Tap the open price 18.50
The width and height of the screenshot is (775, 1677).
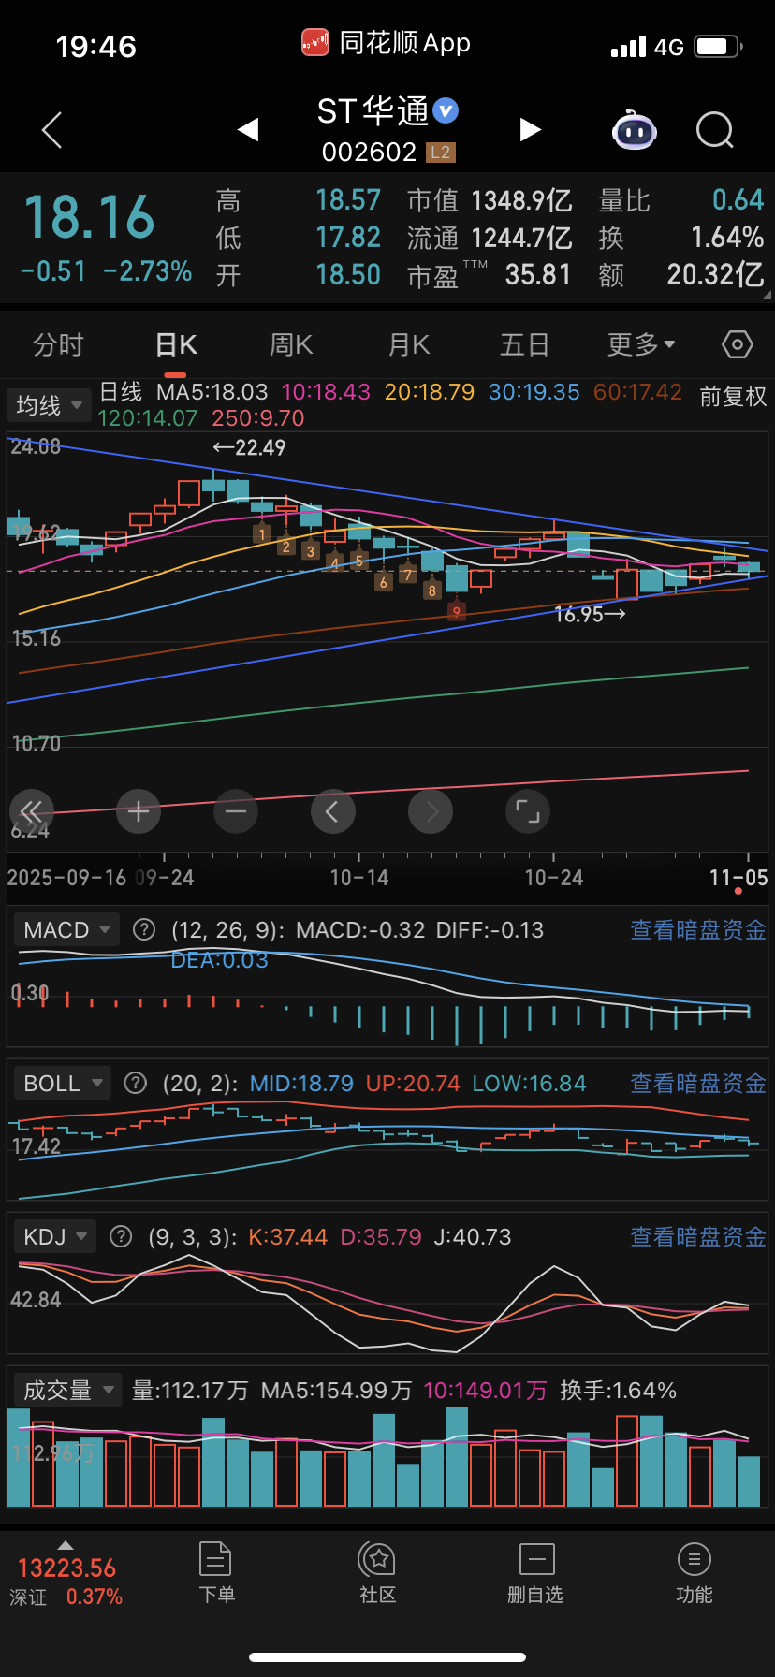point(348,275)
